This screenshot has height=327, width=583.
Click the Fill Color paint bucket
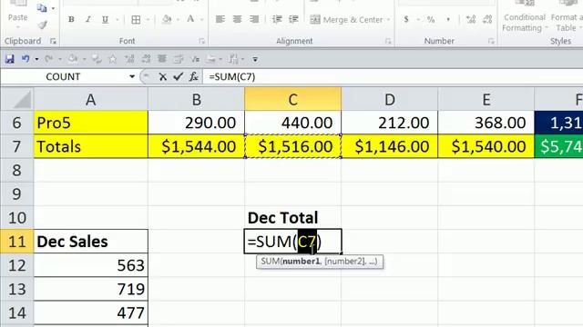point(167,19)
